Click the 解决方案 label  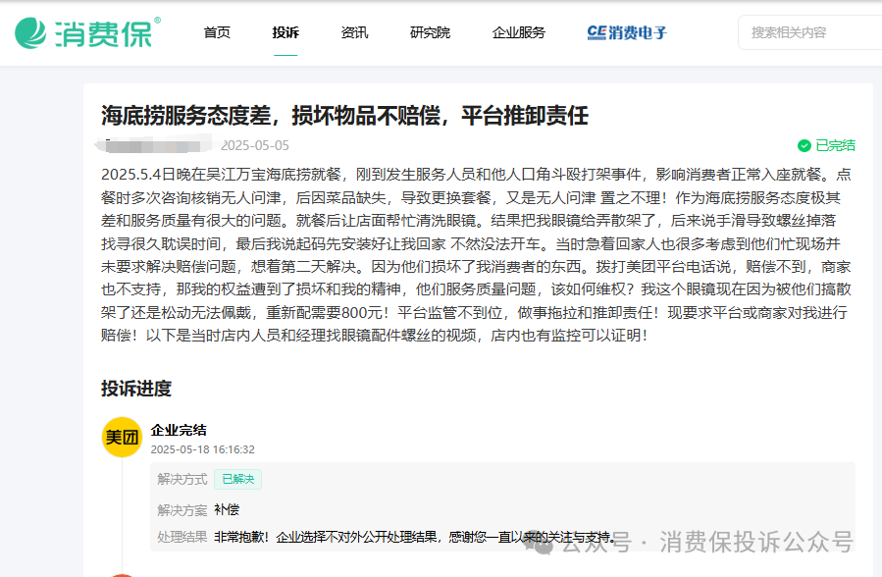pyautogui.click(x=182, y=510)
